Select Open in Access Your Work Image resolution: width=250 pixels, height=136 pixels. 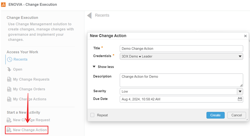point(18,69)
